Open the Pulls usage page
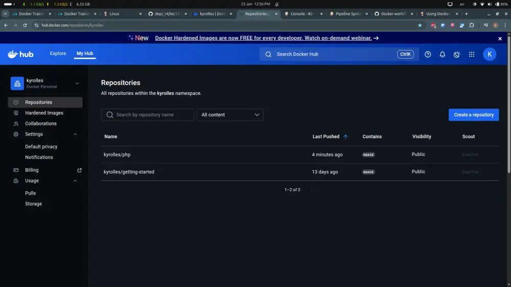Screen dimensions: 511x287 coord(30,193)
